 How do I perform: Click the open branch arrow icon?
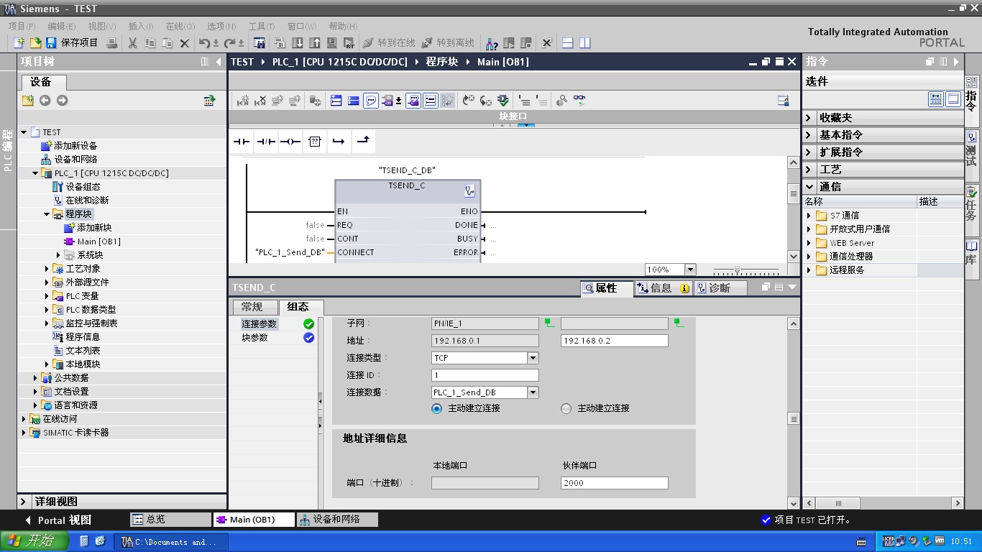pos(339,142)
